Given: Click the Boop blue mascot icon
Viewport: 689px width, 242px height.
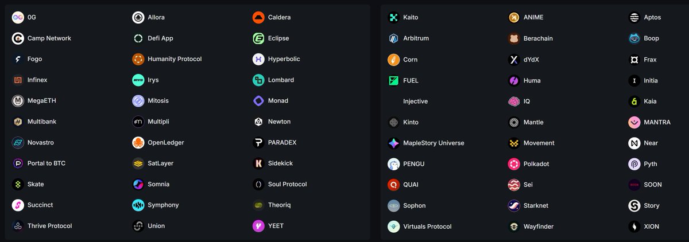Looking at the screenshot, I should (x=634, y=38).
